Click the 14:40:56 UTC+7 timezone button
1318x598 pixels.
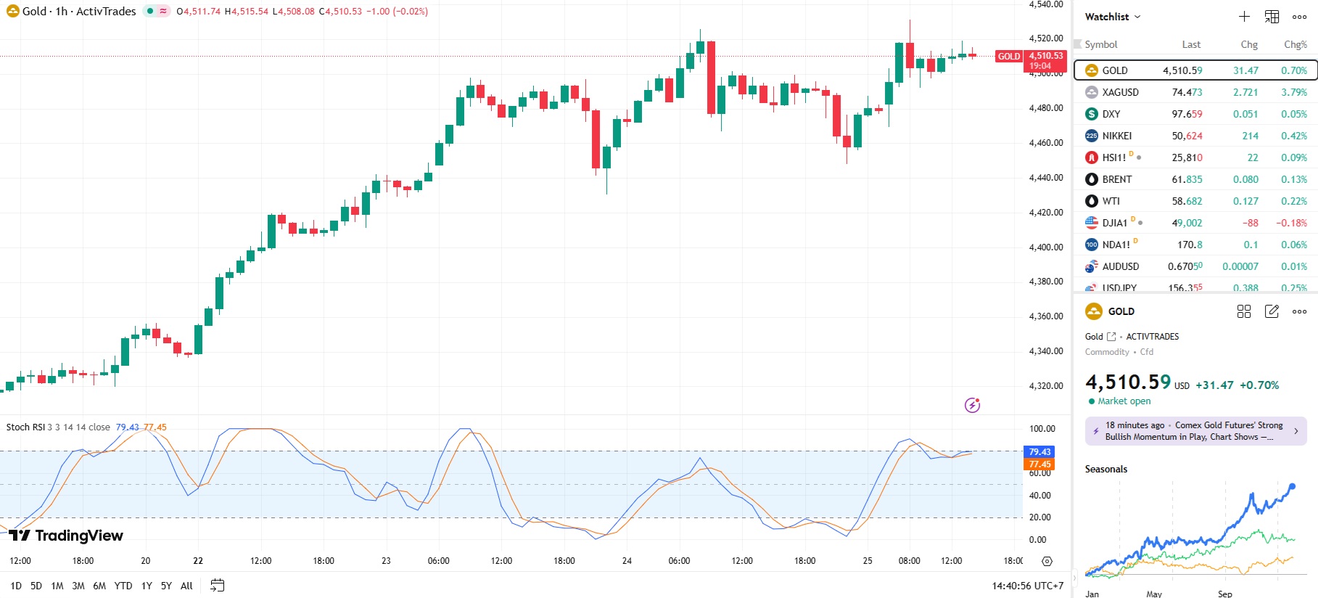coord(1027,586)
